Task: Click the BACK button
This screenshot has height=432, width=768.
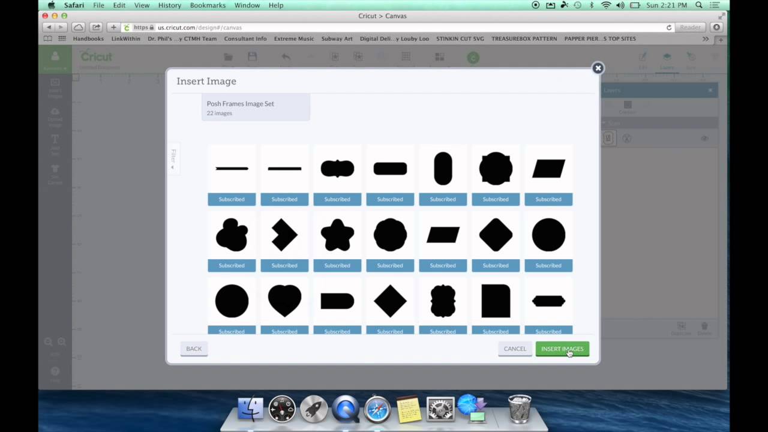Action: (194, 349)
